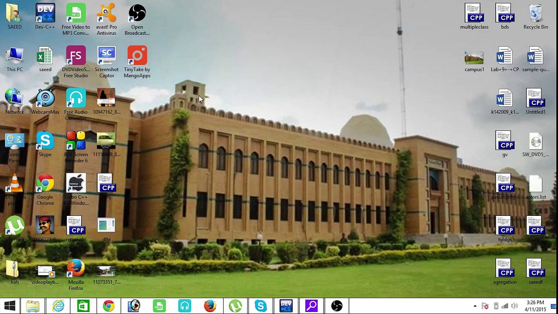
Task: Show hidden system tray icons
Action: pos(475,306)
